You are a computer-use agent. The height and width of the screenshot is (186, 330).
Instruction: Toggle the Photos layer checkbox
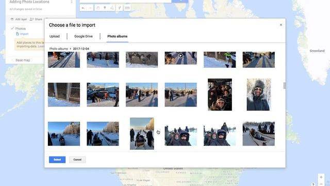click(x=12, y=28)
